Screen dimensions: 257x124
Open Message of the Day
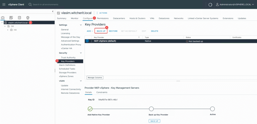(71, 37)
